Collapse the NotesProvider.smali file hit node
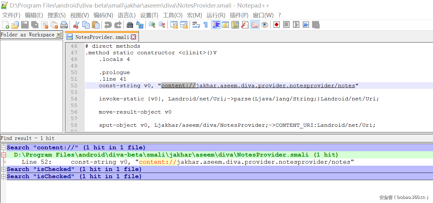The height and width of the screenshot is (203, 433). point(3,155)
